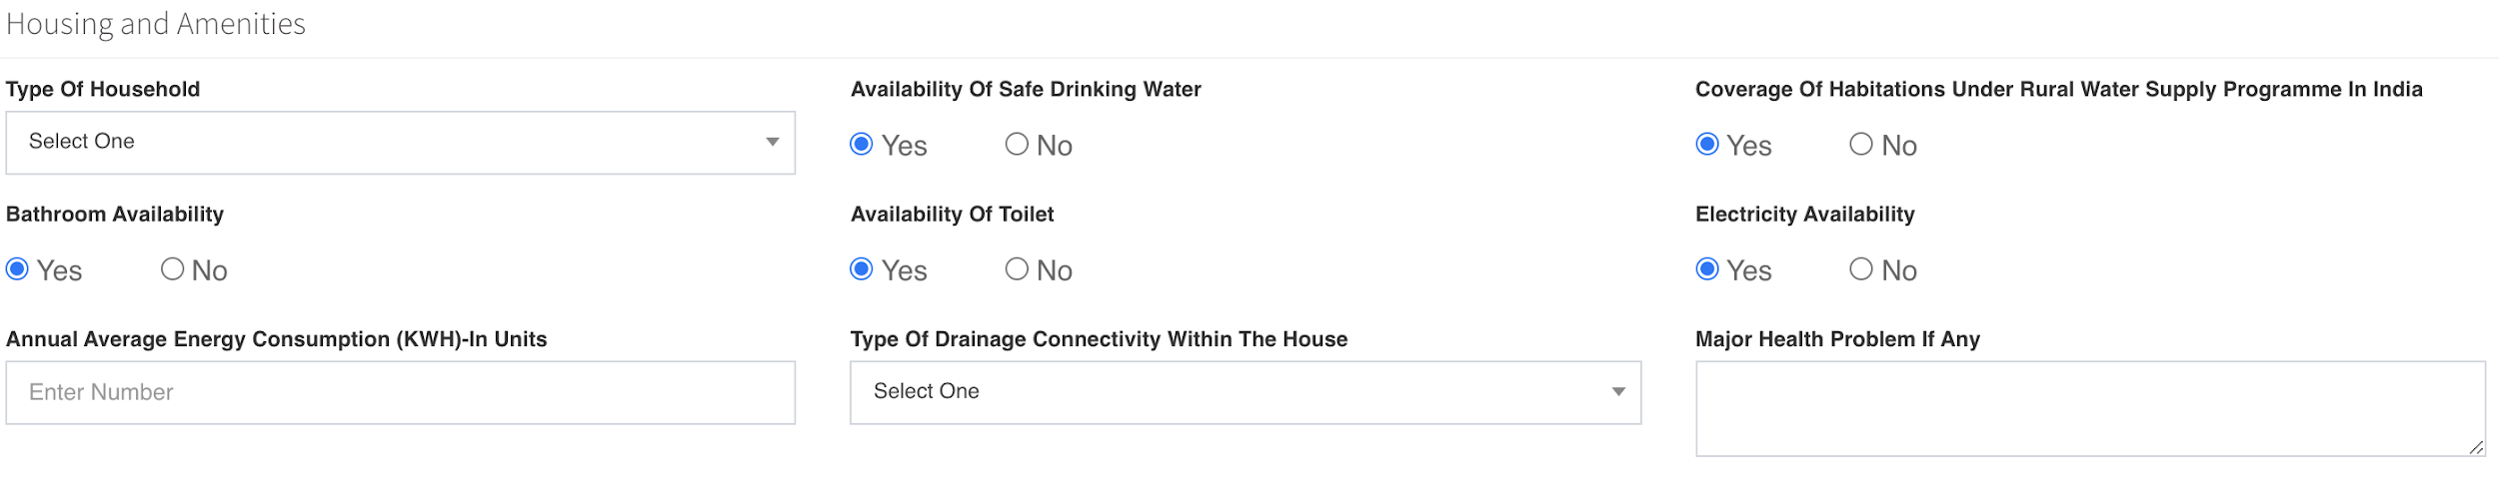Select Yes for Safe Drinking Water
The image size is (2499, 482).
862,145
